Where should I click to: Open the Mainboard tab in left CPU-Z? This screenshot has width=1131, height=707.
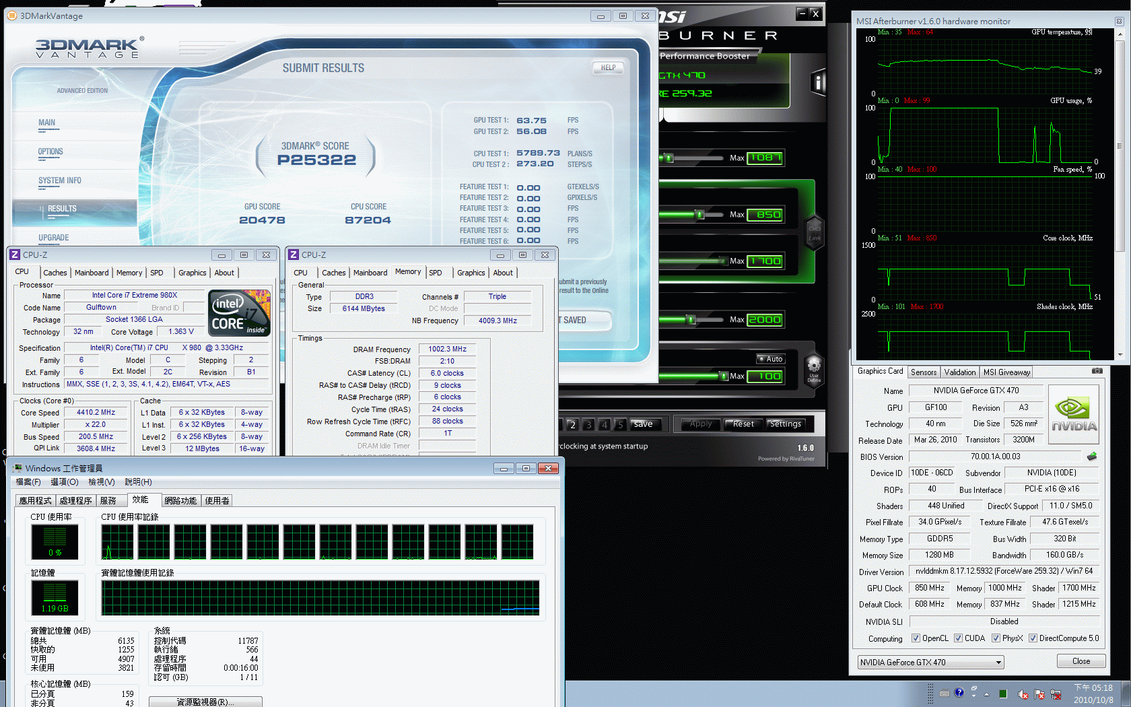click(92, 273)
